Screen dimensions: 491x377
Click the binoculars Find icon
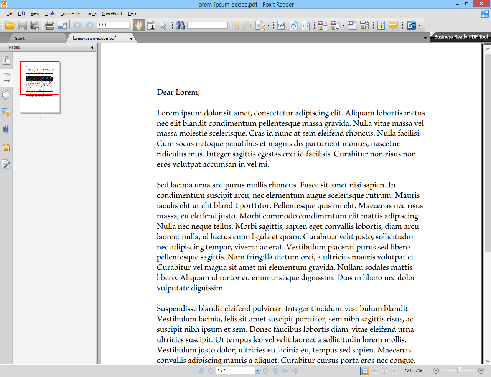point(180,25)
